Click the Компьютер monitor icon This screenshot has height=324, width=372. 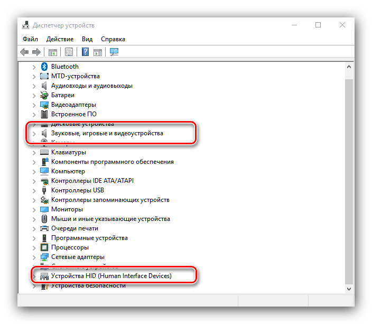point(44,171)
